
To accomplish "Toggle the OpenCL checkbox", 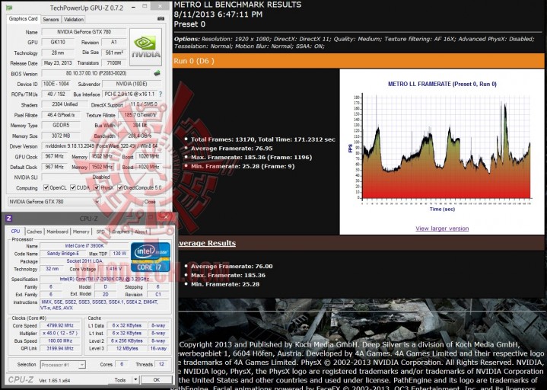I will pyautogui.click(x=46, y=187).
